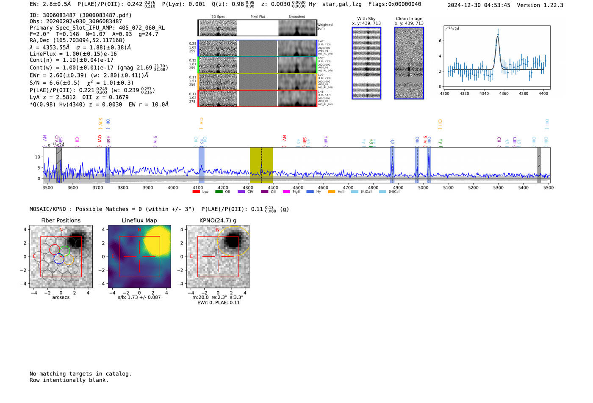Select the hatched gray band near 3550
The width and height of the screenshot is (593, 403).
(59, 165)
